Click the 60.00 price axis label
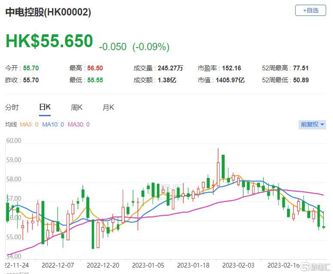 tap(14, 141)
